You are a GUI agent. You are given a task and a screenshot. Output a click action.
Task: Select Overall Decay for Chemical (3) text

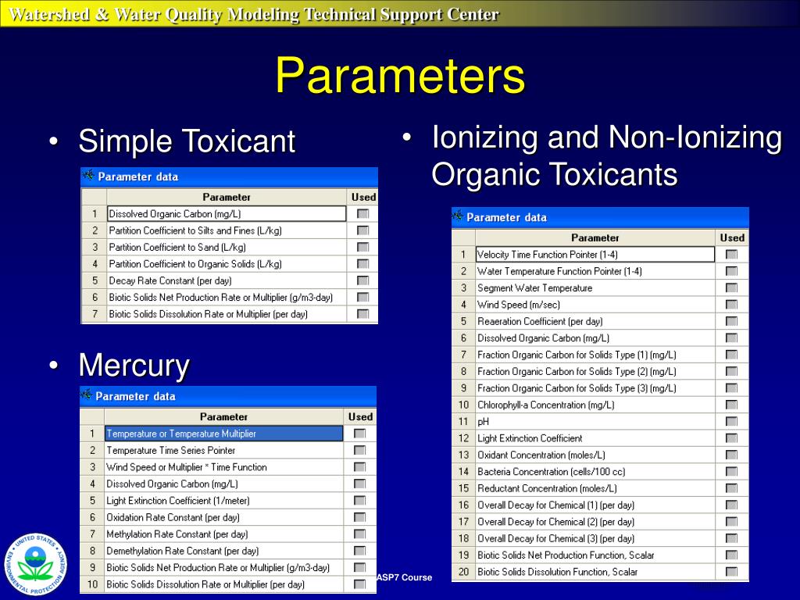(x=555, y=538)
